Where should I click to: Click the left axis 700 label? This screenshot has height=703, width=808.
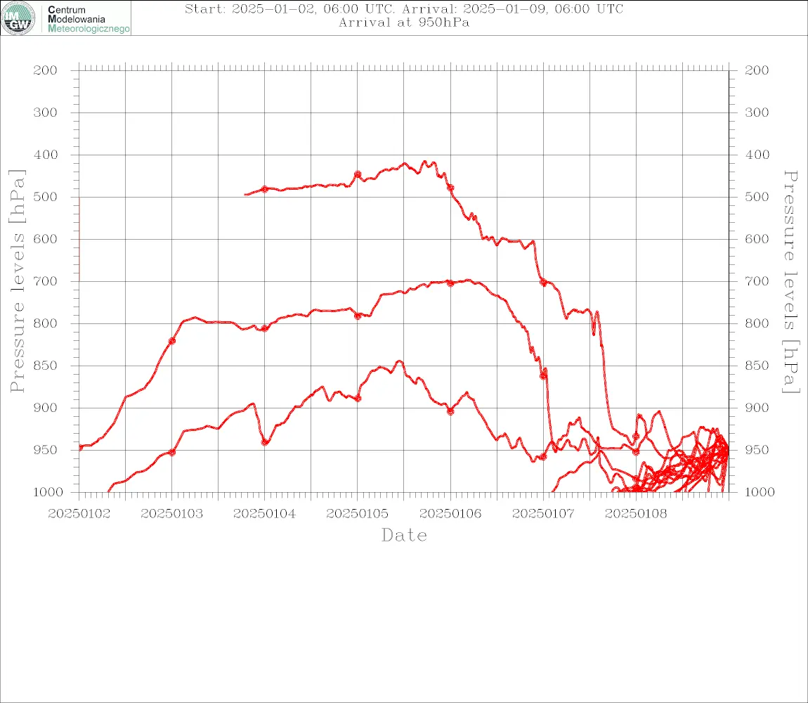(x=45, y=282)
